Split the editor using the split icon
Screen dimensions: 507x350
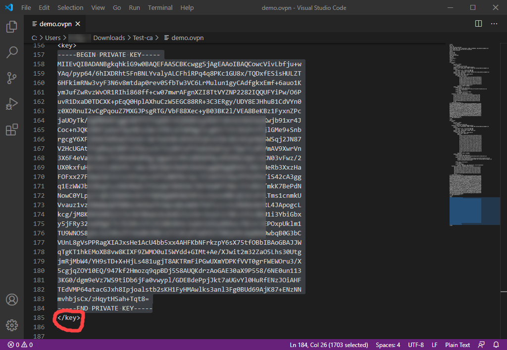point(478,23)
